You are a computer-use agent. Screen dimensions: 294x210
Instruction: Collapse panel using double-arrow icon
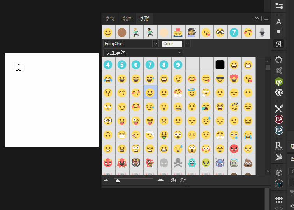[257, 19]
